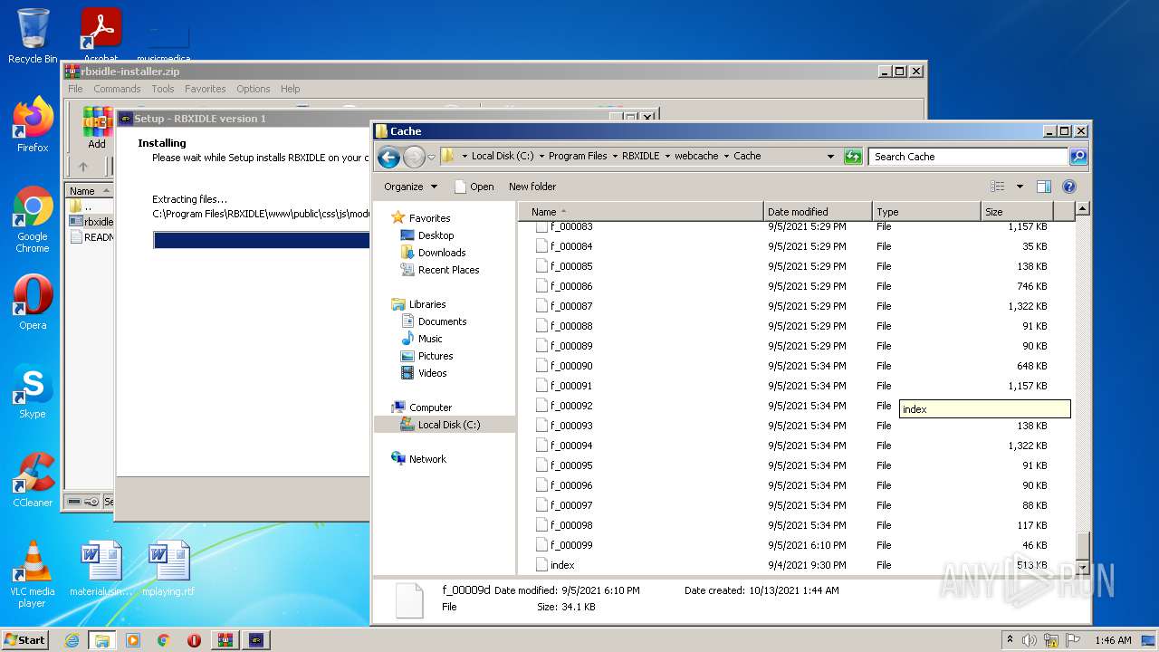Click the Open button in the Explorer toolbar
Viewport: 1159px width, 652px height.
(474, 187)
